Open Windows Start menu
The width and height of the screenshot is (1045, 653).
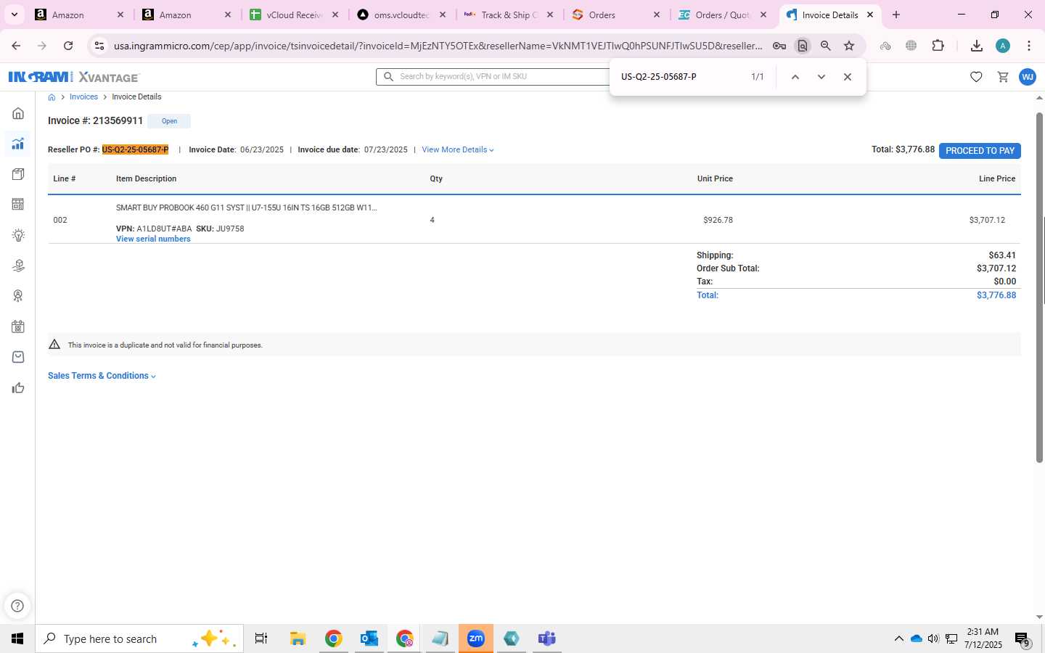tap(17, 638)
